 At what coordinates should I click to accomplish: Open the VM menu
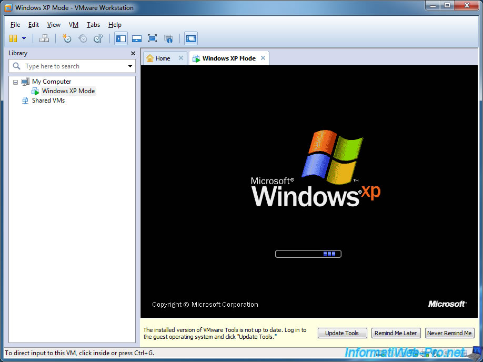tap(73, 25)
